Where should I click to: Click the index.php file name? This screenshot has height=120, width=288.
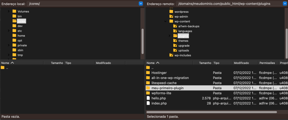click(159, 103)
